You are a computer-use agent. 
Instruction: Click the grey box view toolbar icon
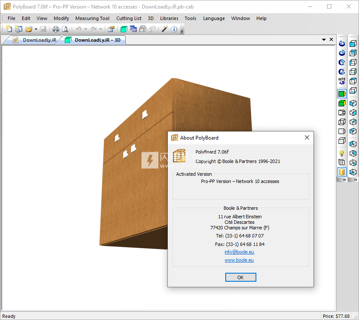tap(143, 29)
